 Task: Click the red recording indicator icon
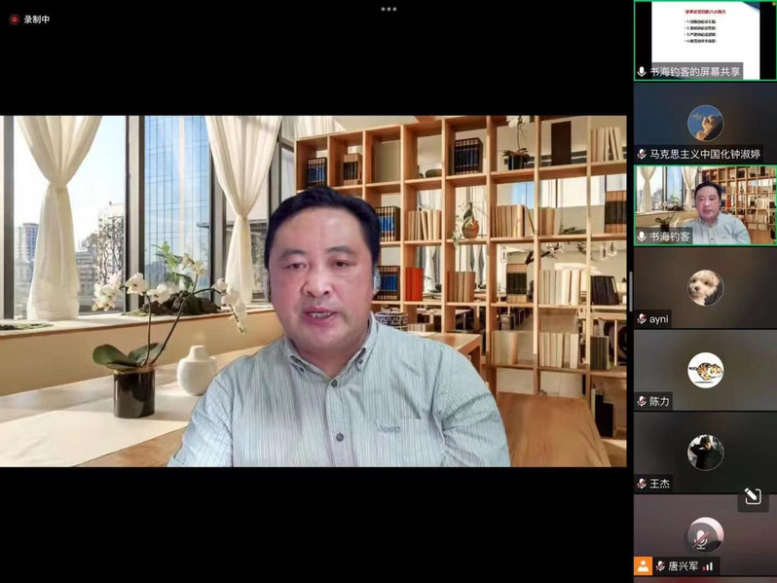(14, 19)
